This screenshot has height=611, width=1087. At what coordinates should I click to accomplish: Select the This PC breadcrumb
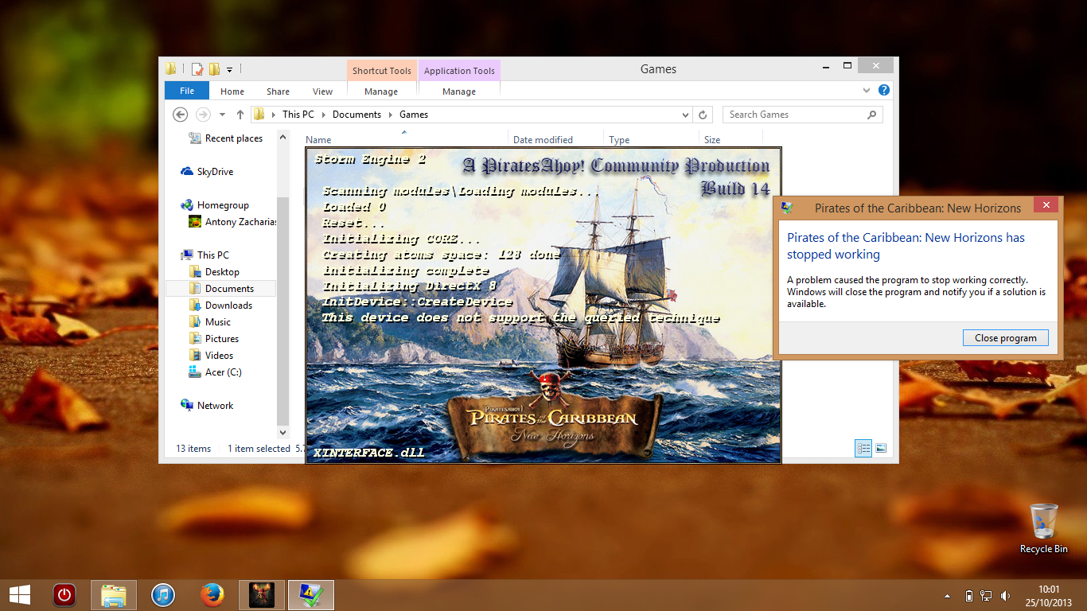[x=298, y=115]
